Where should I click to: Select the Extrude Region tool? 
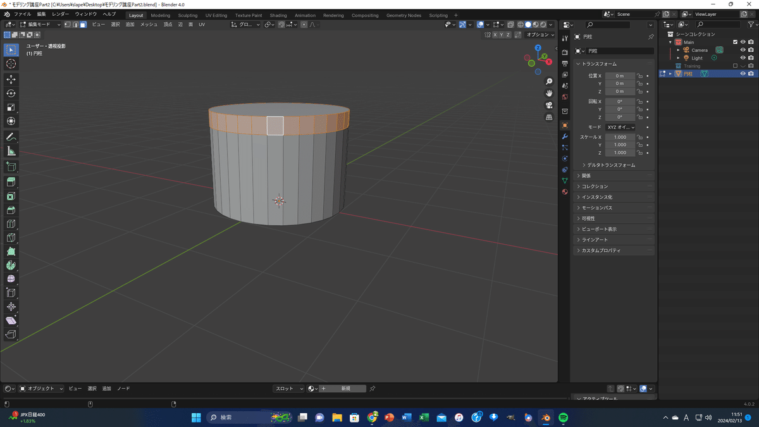[11, 182]
